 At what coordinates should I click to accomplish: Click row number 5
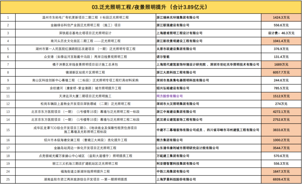(8, 49)
